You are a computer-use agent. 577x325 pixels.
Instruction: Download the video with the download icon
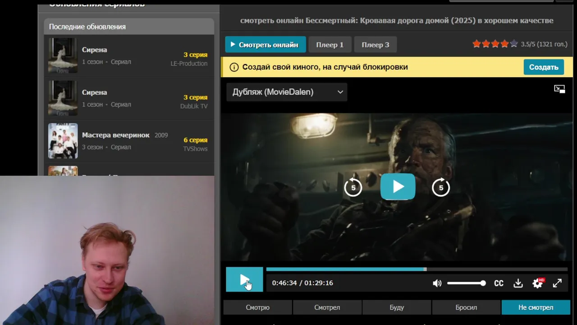[518, 283]
